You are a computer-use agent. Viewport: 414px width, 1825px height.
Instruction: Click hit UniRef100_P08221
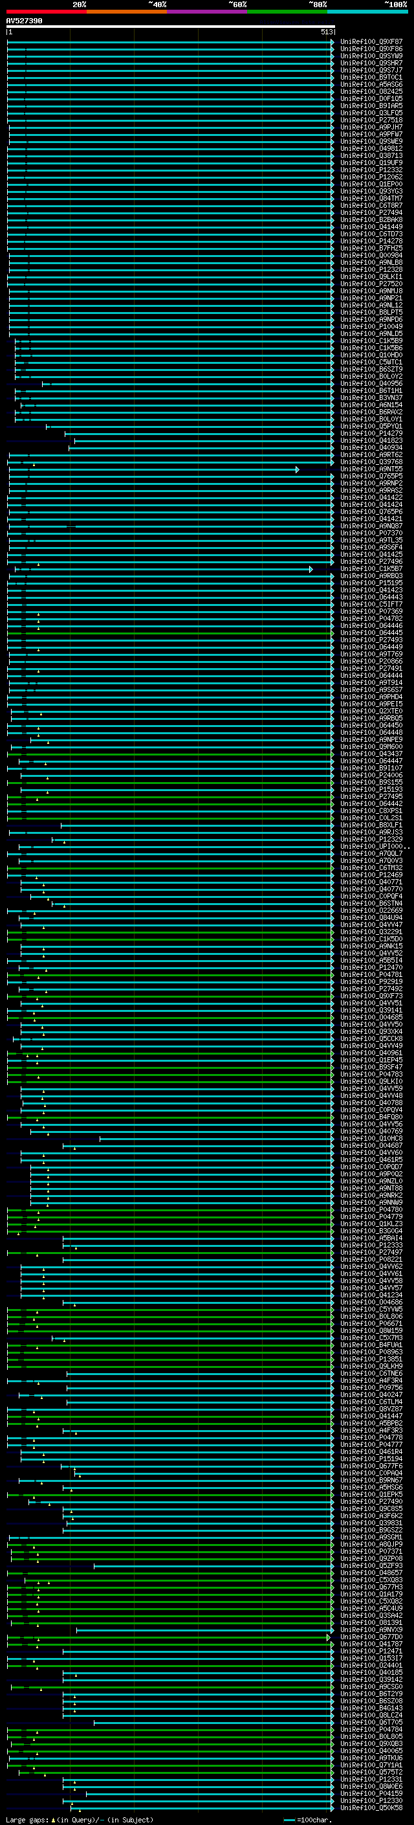(x=371, y=1260)
